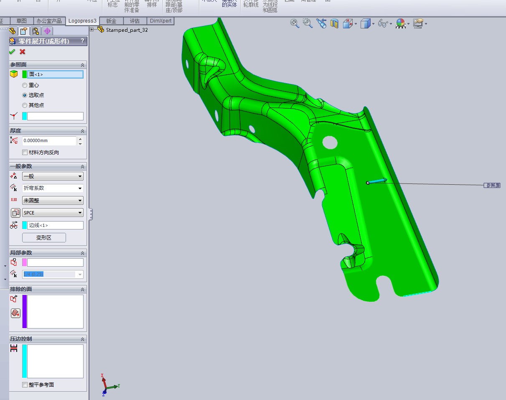Click the Edit Appearance color ball icon

[400, 23]
